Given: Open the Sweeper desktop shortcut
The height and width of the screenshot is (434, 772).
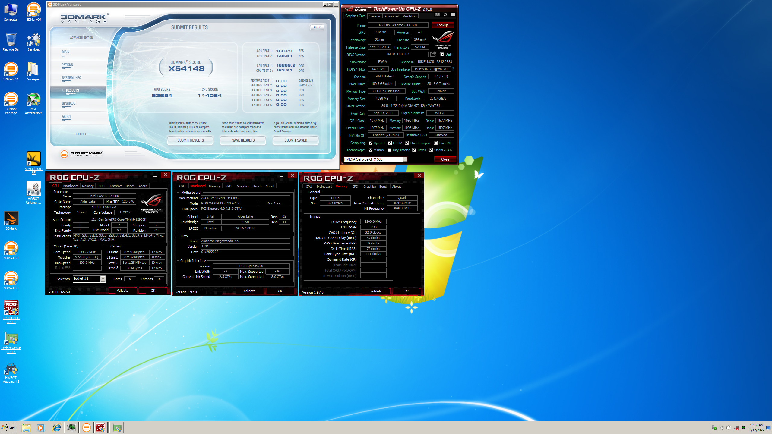Looking at the screenshot, I should (33, 72).
